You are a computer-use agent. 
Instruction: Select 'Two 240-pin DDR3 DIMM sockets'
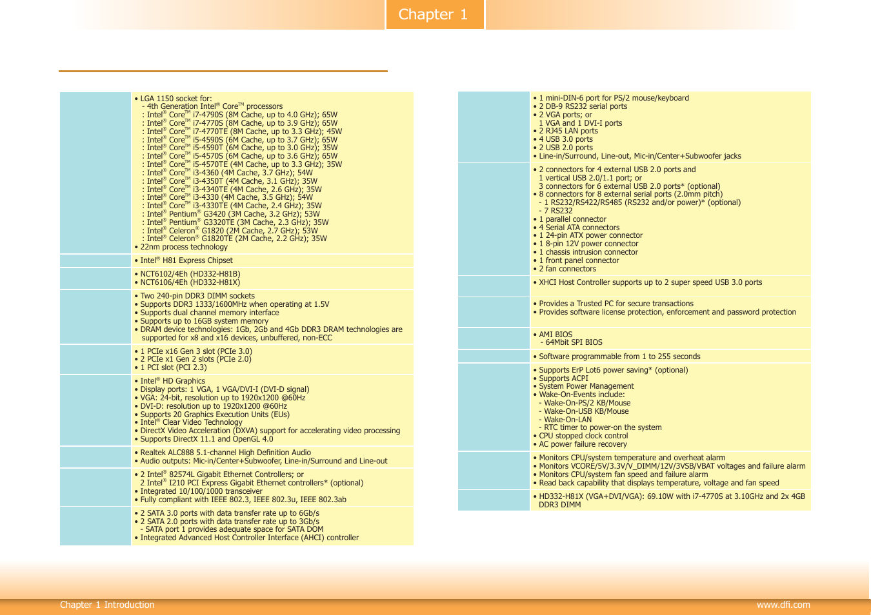tap(194, 296)
